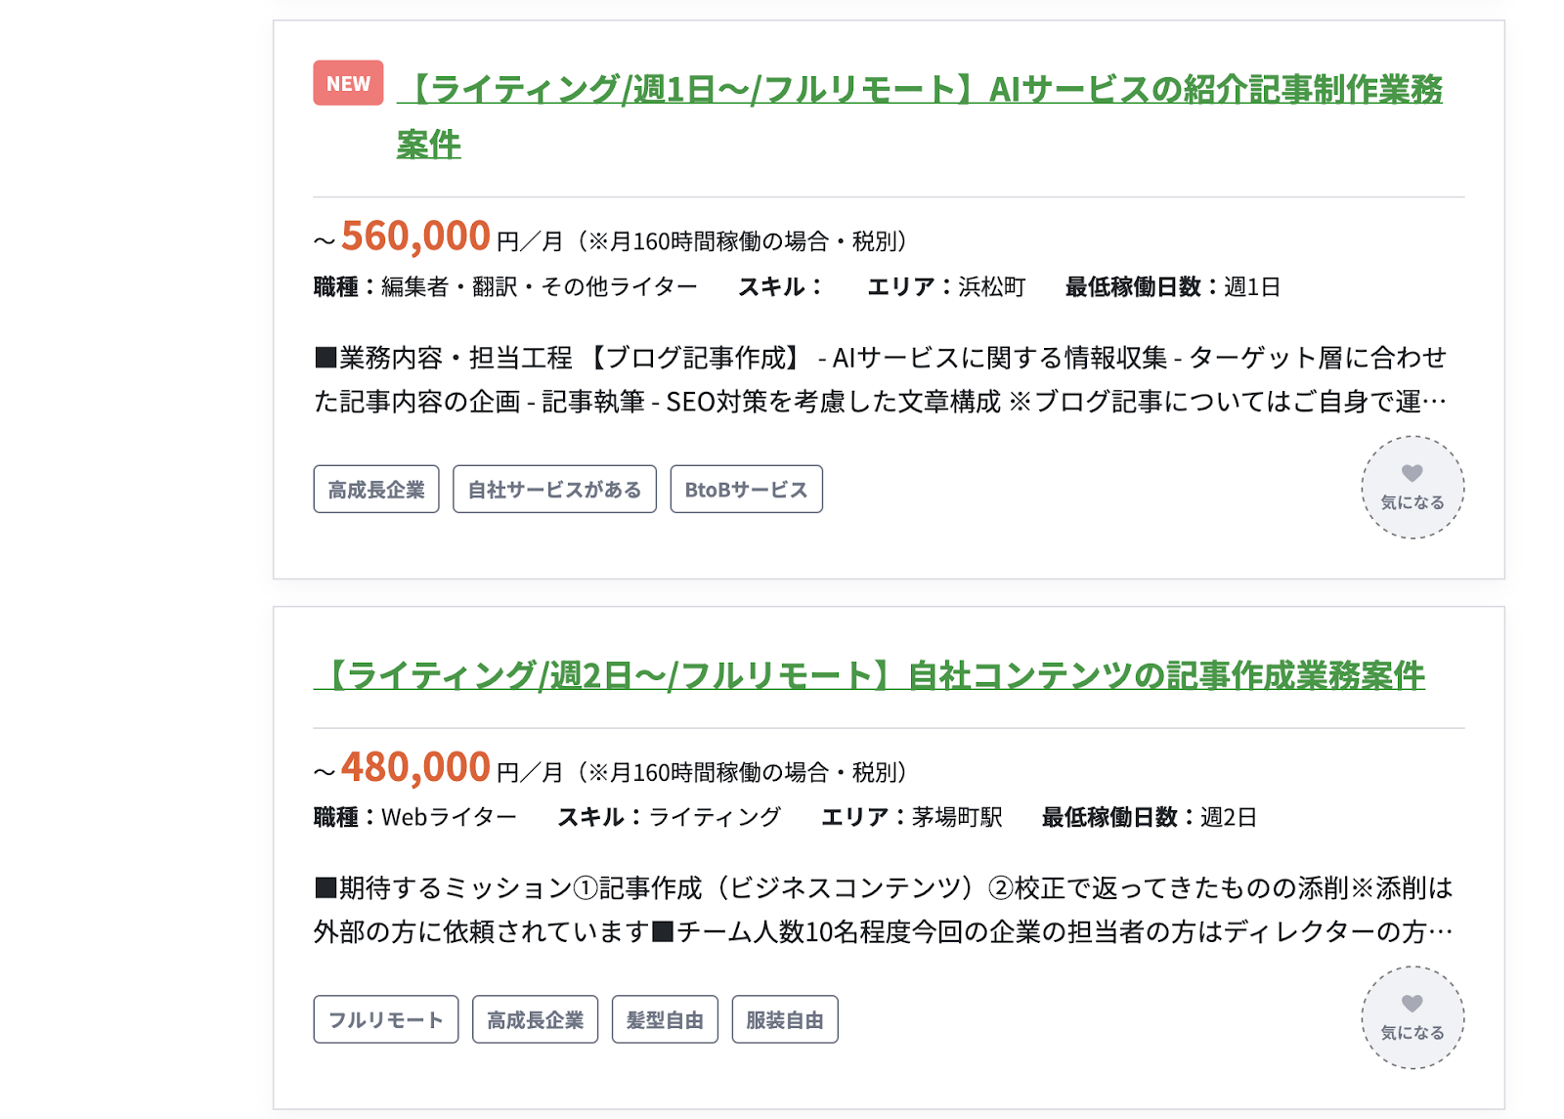
Task: Select the 高成長企業 tag on the first job
Action: (376, 490)
